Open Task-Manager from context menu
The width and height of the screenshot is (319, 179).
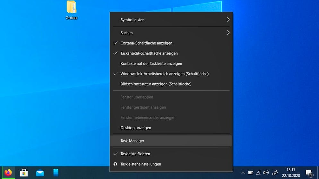[x=171, y=141]
